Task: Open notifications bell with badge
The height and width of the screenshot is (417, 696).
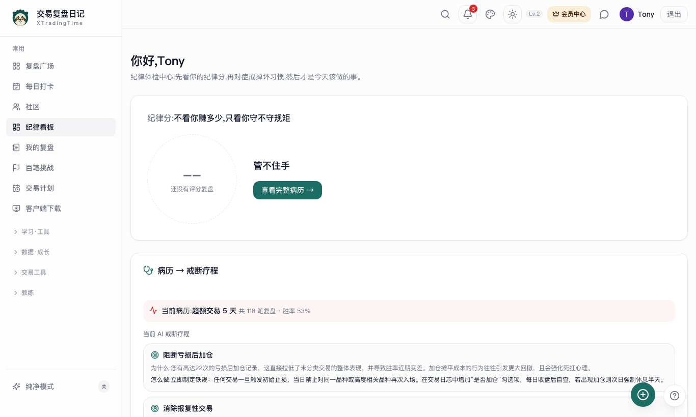Action: pos(468,14)
